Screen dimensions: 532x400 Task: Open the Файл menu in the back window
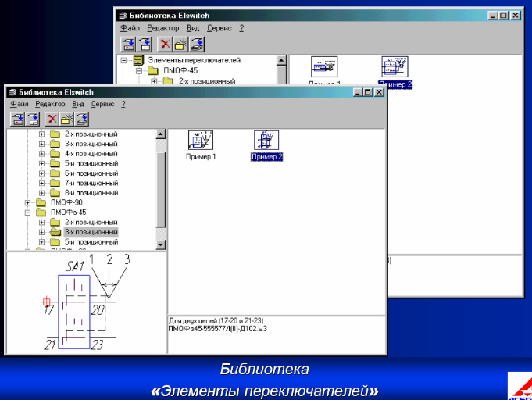click(x=130, y=28)
